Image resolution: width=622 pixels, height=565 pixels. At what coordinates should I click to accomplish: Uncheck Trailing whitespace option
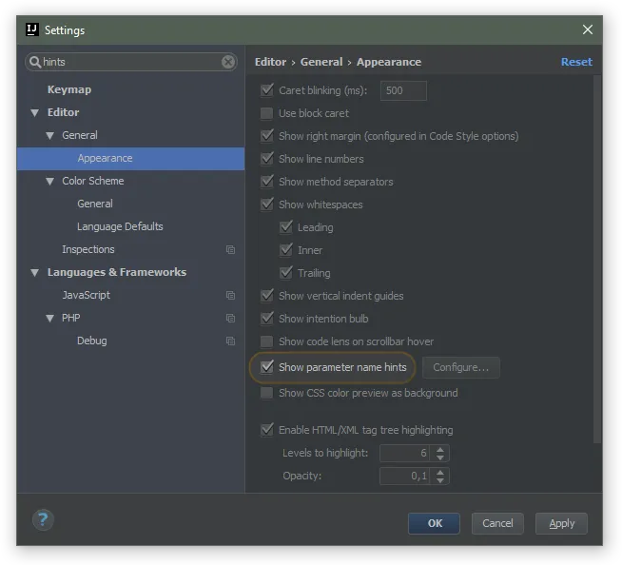[x=286, y=273]
